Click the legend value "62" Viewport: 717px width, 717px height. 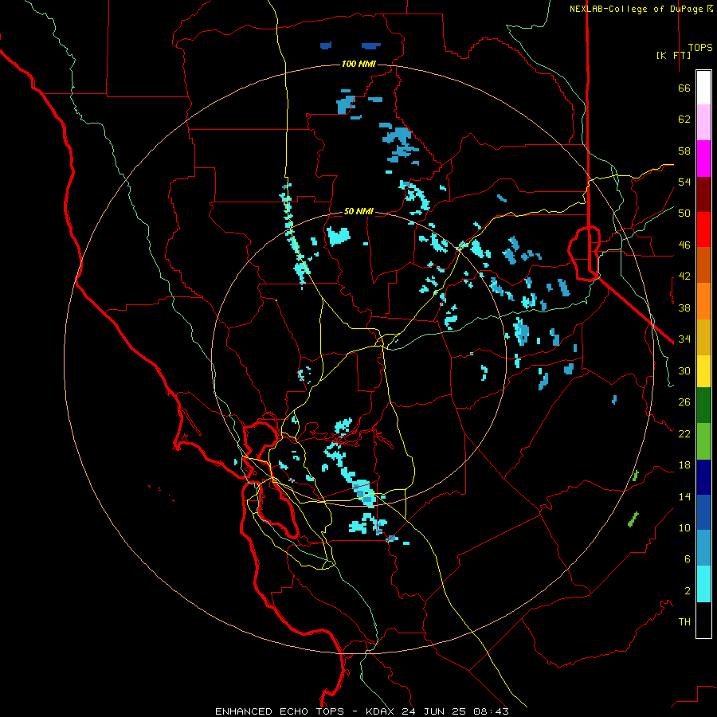point(684,119)
